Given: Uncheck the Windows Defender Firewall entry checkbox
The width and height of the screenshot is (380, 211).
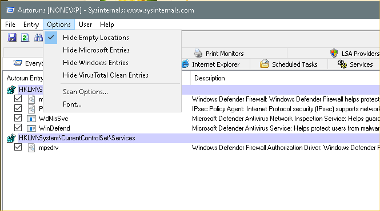Looking at the screenshot, I should tap(18, 99).
